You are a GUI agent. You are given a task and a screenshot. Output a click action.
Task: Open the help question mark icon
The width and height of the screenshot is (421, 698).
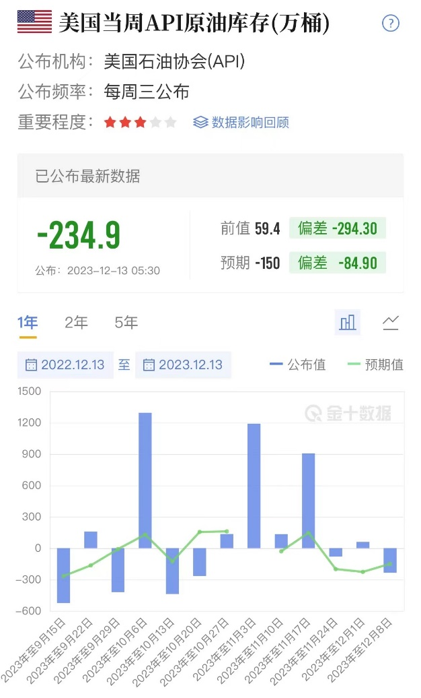tap(390, 23)
